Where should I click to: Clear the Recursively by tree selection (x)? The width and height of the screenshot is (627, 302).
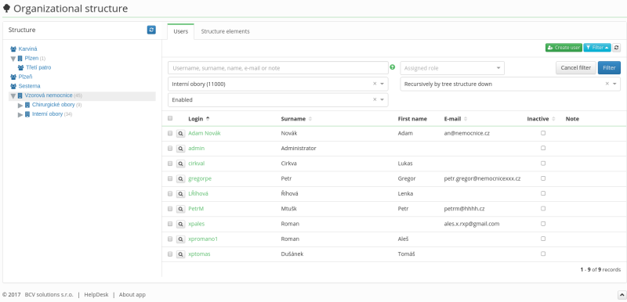(x=607, y=84)
